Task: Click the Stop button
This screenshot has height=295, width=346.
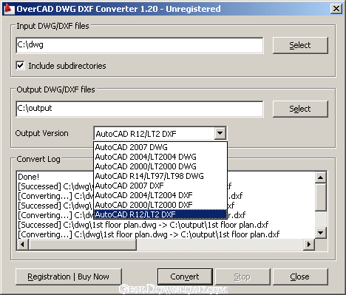Action: [242, 277]
